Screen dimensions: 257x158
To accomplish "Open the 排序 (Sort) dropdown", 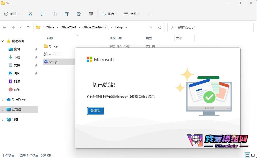I will pos(109,14).
